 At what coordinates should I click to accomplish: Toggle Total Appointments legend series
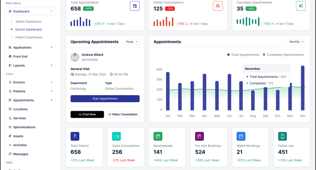pos(243,55)
